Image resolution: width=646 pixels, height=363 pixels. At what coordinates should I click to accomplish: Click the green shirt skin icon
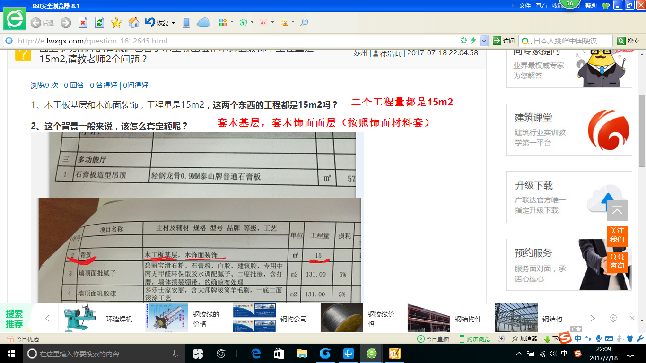pyautogui.click(x=606, y=6)
